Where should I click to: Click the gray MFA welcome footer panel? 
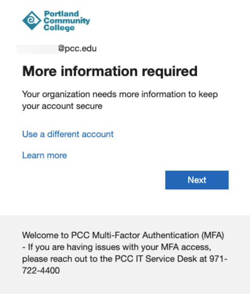(125, 254)
